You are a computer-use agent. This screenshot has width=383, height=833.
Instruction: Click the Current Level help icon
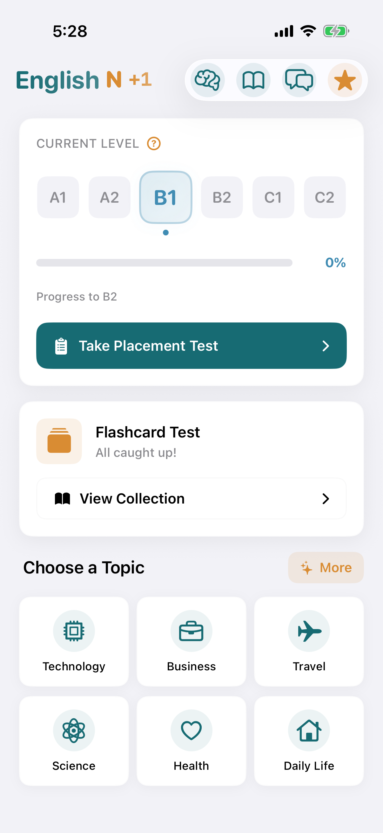pos(154,143)
